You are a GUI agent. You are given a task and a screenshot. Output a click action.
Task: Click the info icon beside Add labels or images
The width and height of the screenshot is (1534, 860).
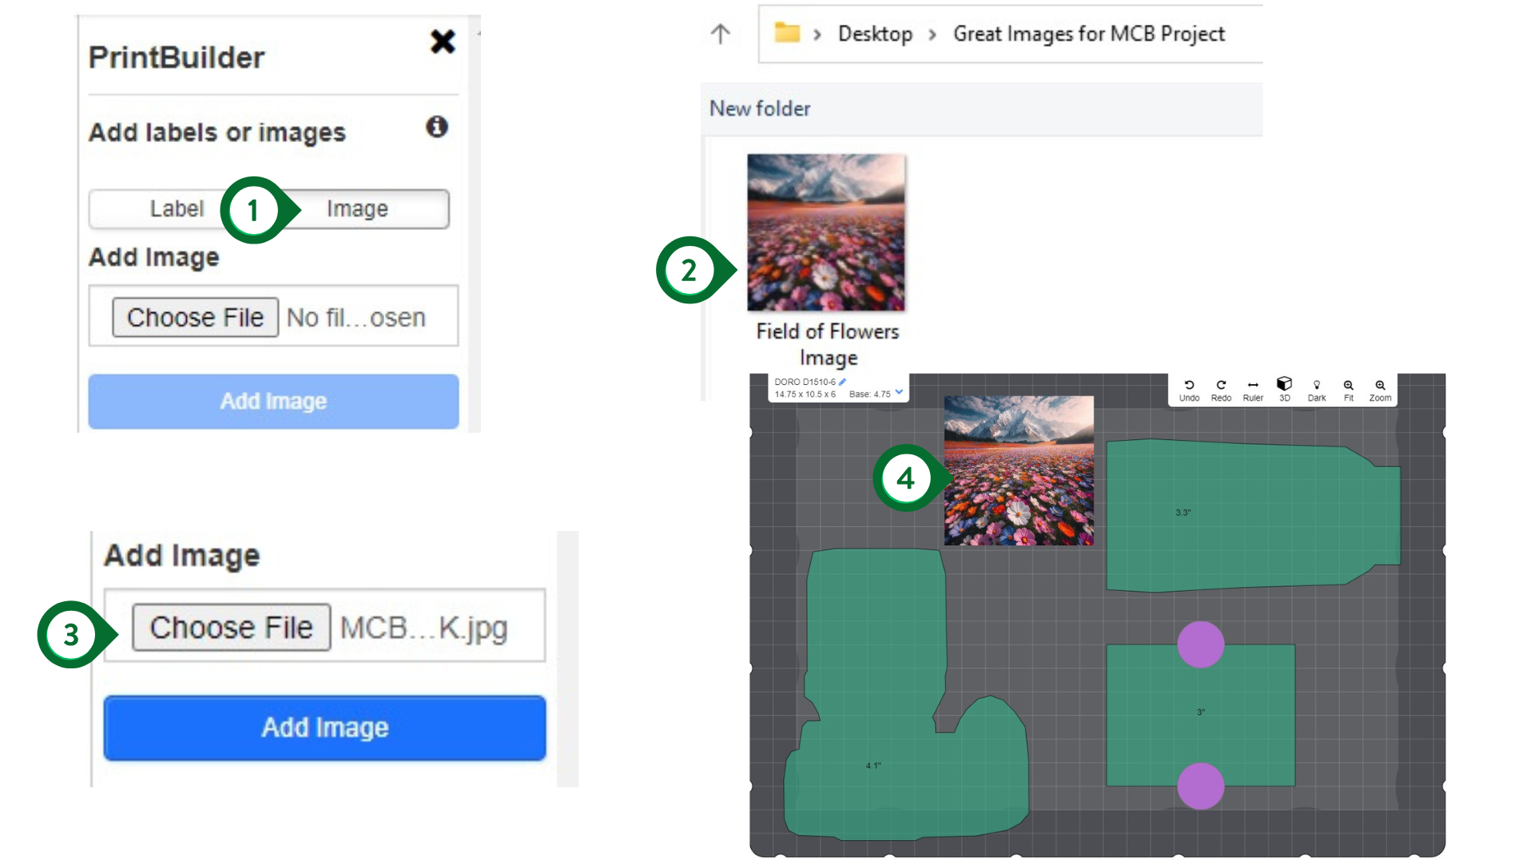[436, 126]
